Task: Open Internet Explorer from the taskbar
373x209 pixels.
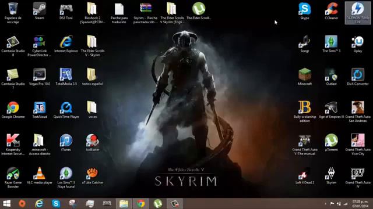Action: pos(39,204)
